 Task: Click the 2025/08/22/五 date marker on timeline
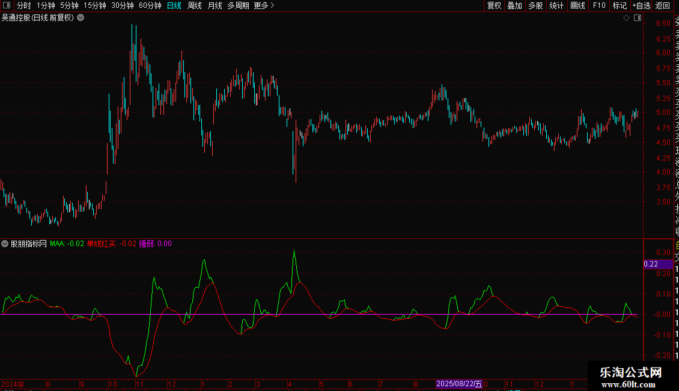pos(459,384)
